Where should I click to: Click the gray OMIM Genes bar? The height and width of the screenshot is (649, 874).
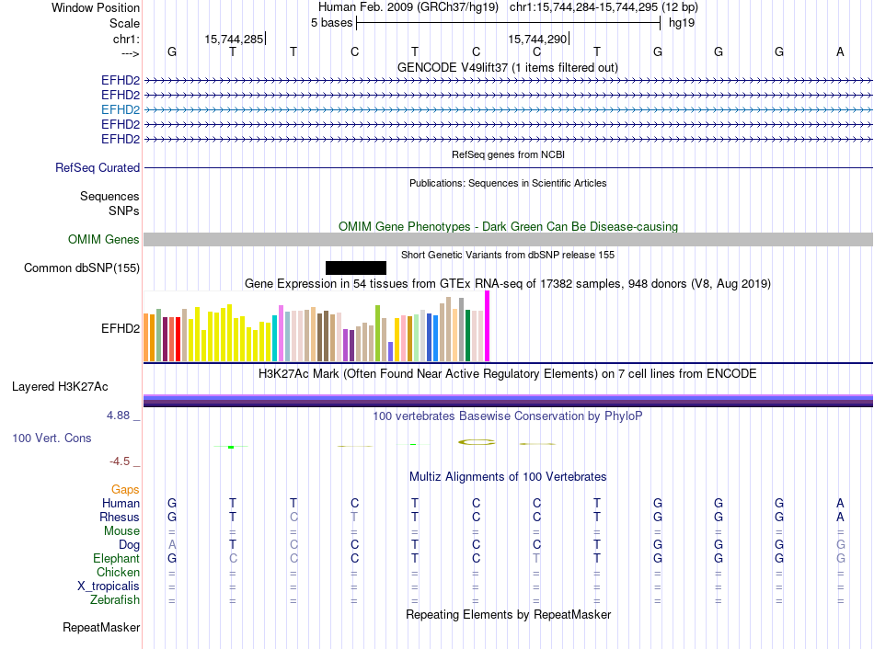coord(508,240)
